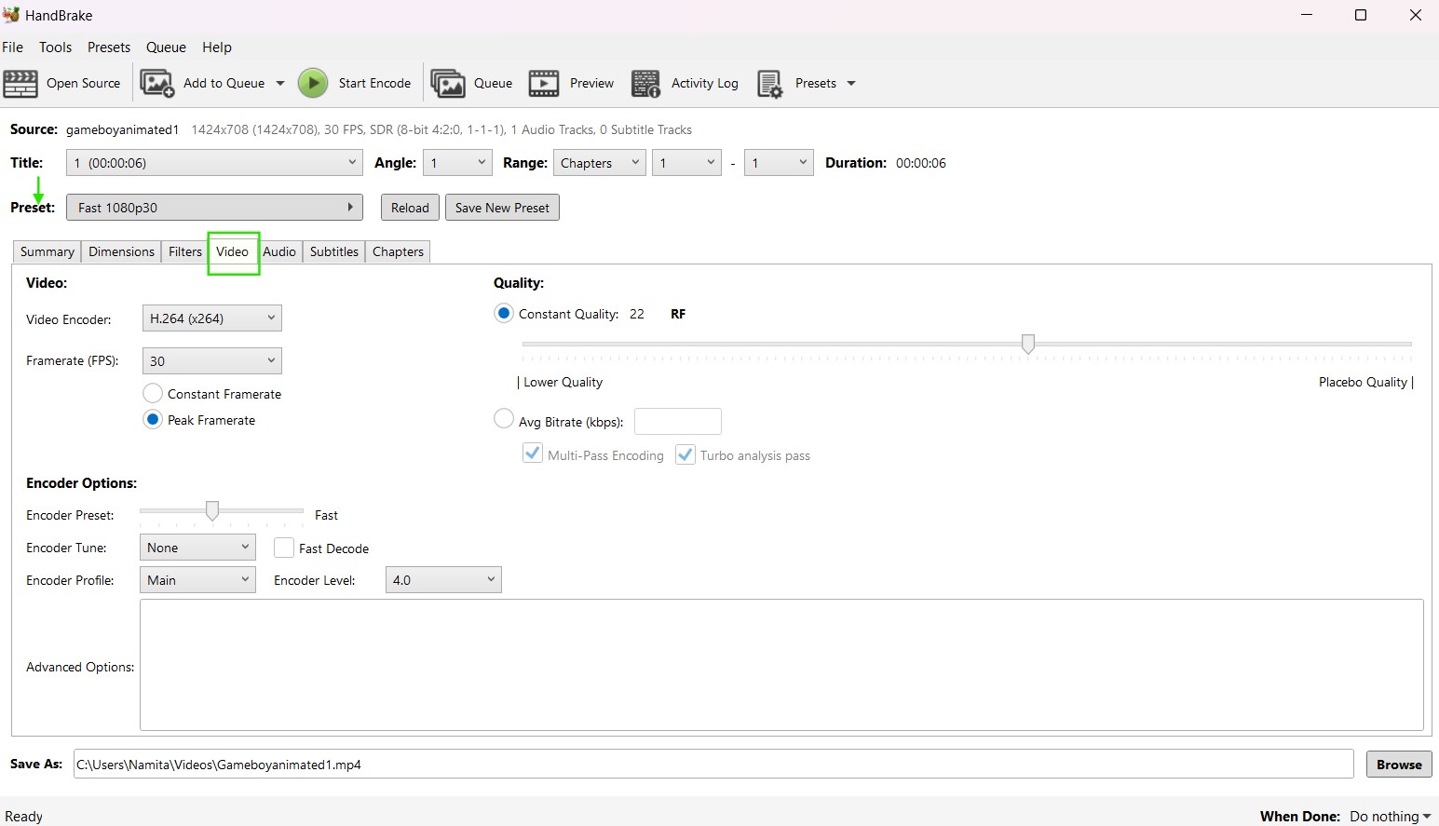
Task: Click the Duration value '00:00:06'
Action: [921, 163]
